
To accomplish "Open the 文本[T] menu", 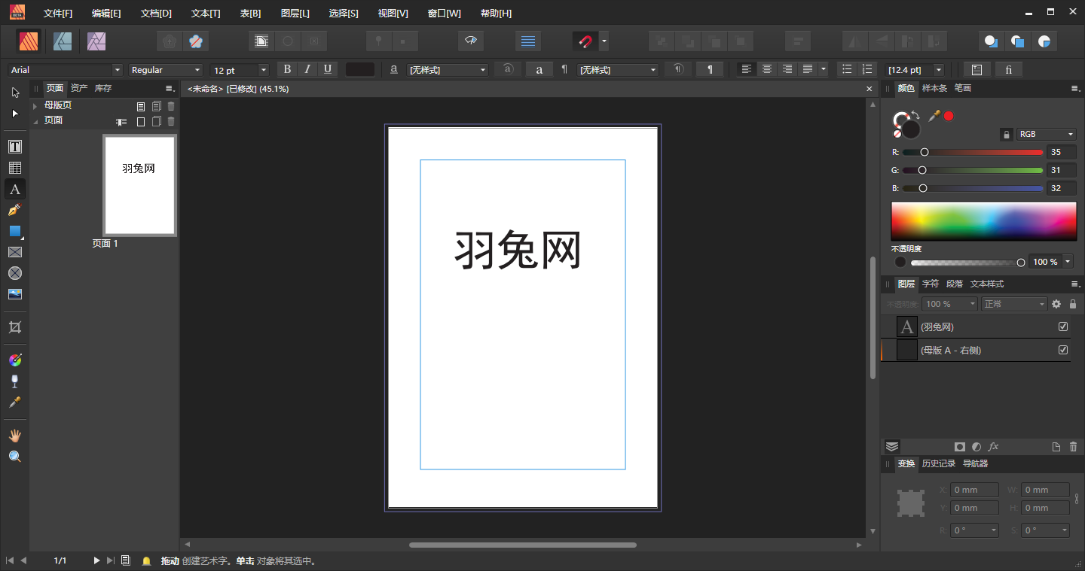I will click(206, 14).
